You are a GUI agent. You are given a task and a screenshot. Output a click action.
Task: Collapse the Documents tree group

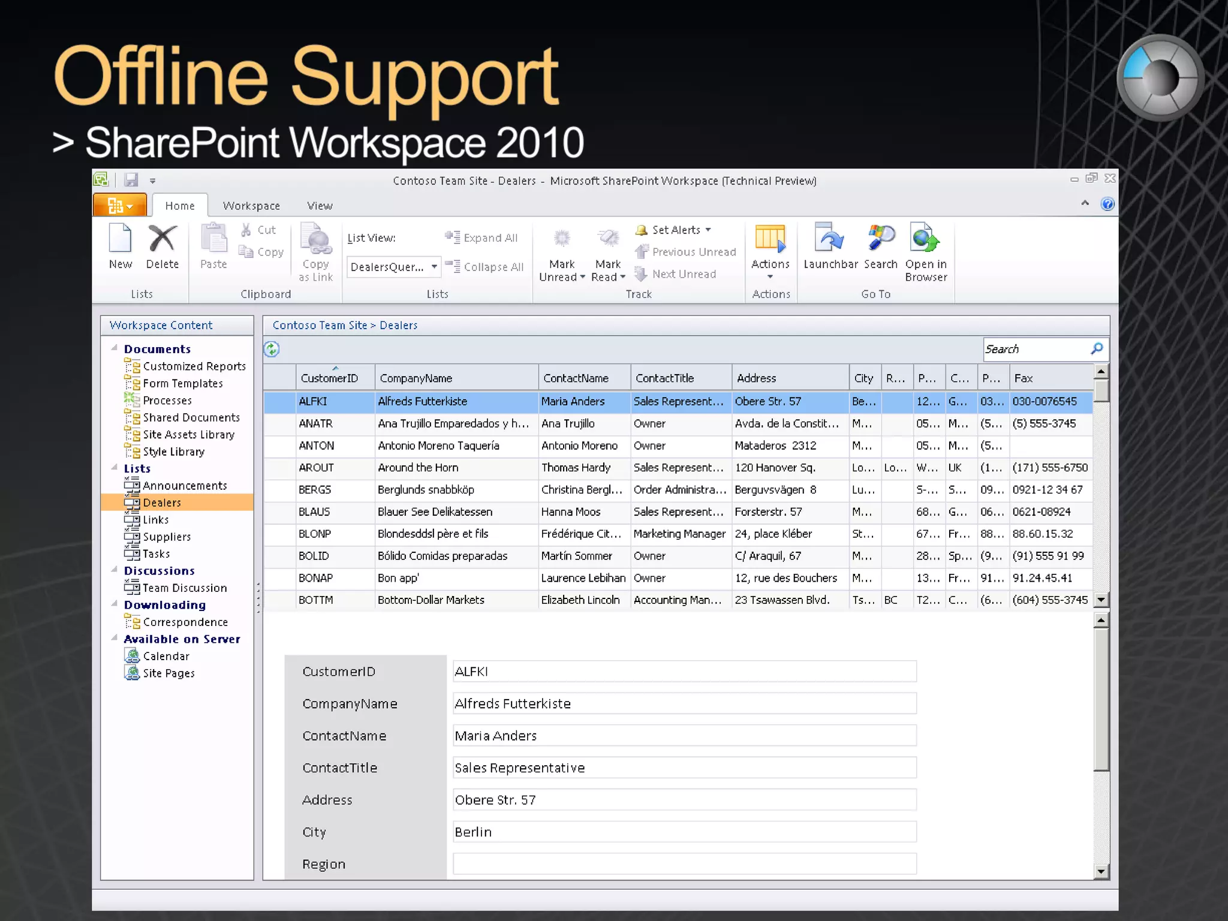[114, 348]
